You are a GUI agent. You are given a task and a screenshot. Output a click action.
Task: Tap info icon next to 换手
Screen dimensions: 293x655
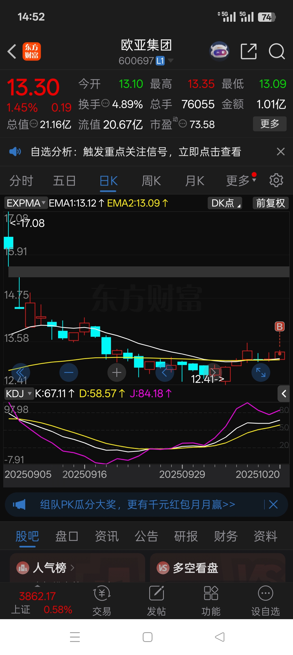pyautogui.click(x=105, y=103)
